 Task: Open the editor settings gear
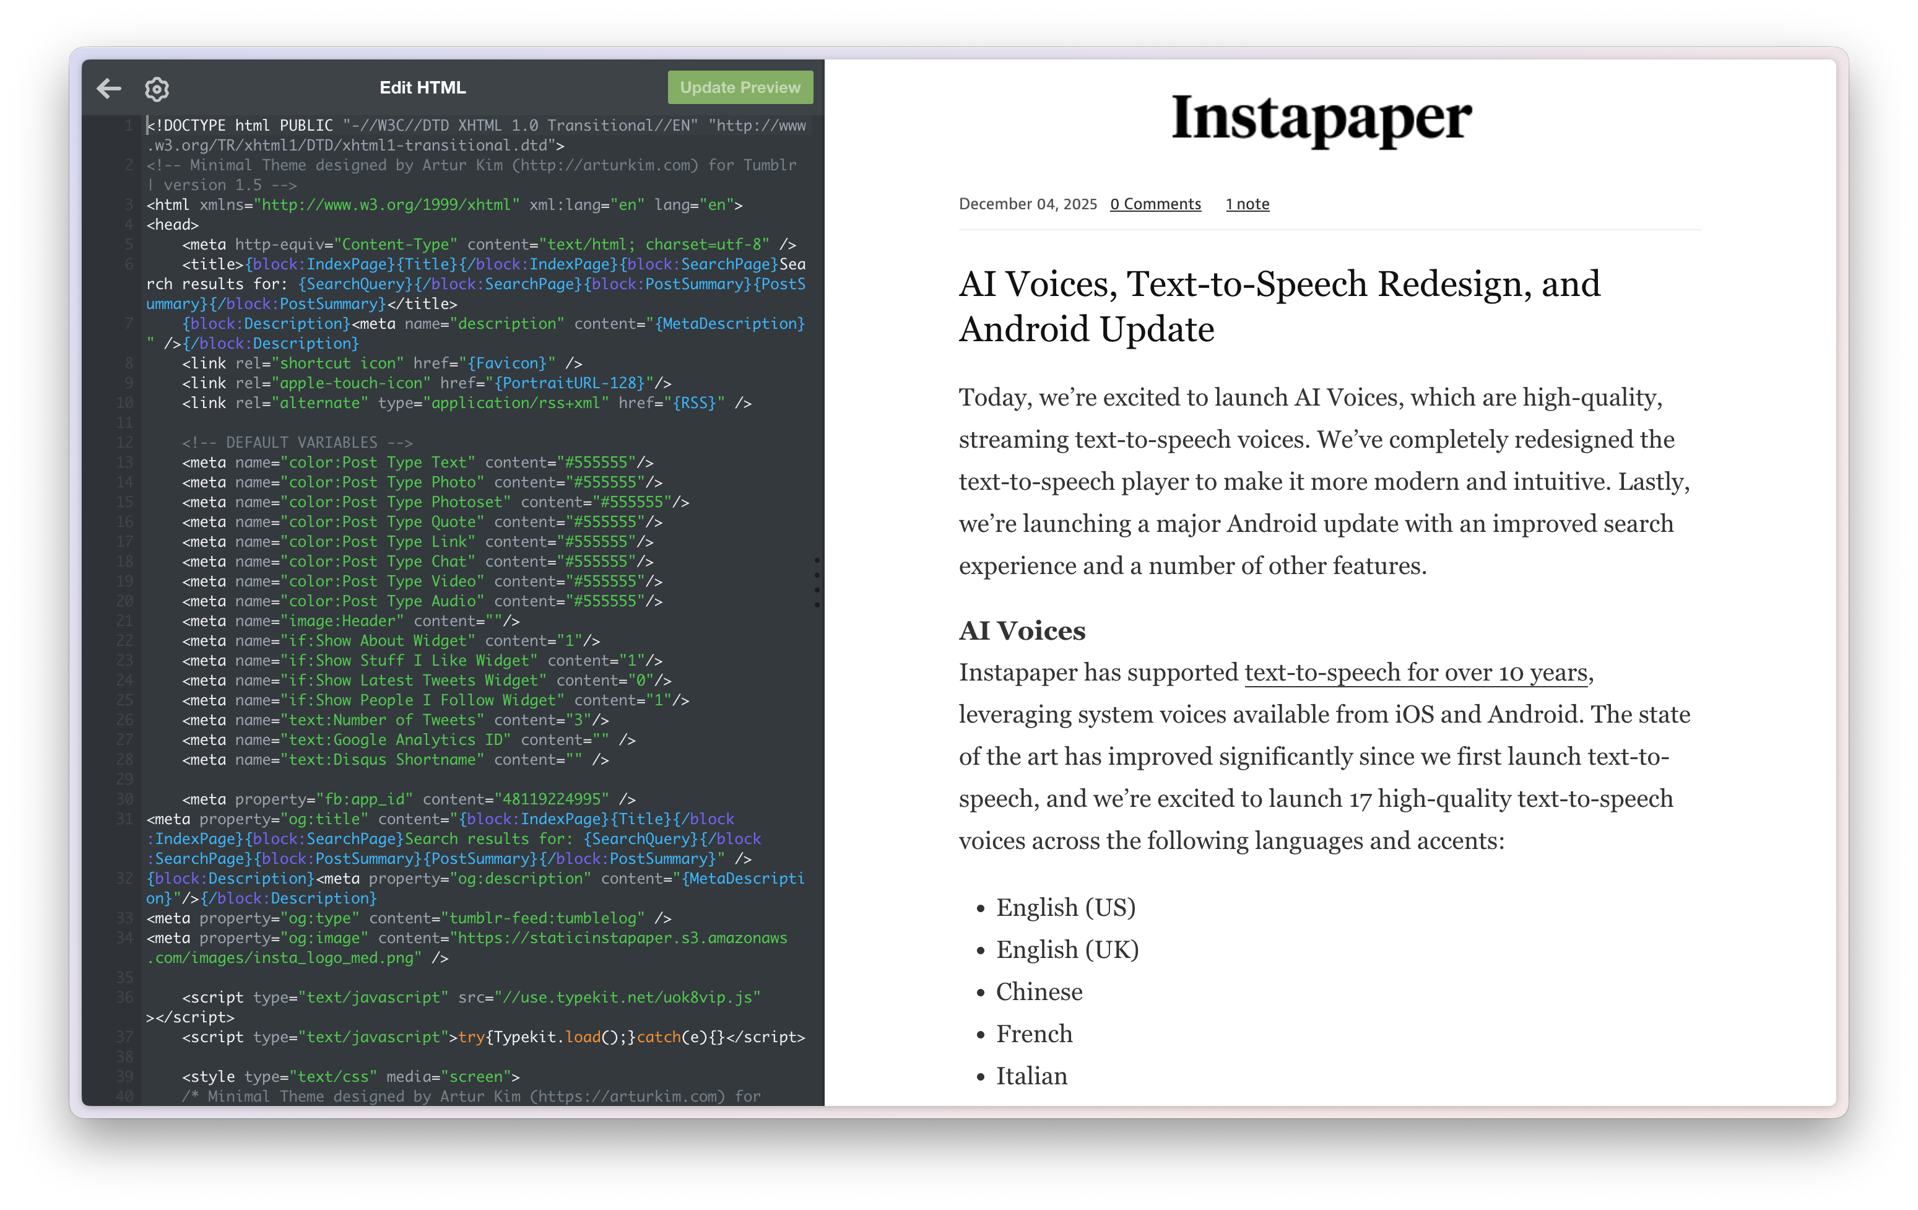157,89
